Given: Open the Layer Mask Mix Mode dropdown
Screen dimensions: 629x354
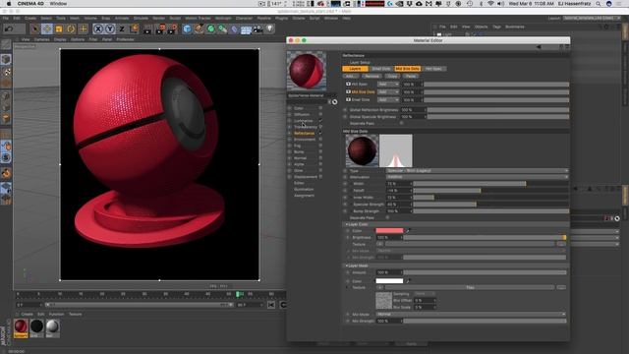Looking at the screenshot, I should [x=471, y=315].
